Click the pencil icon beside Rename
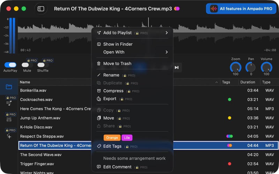Screen dimensions: 279x174 (99, 75)
